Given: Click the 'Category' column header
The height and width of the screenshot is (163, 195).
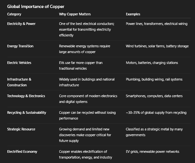Looking at the screenshot, I should point(14,14).
